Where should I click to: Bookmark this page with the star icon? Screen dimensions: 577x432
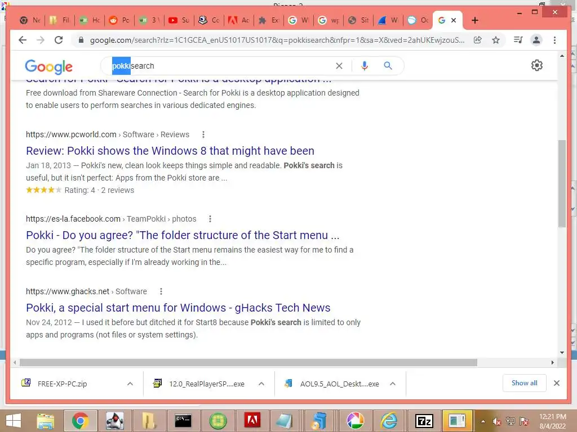tap(496, 40)
